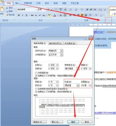Open the Phonetic Guide (變) tool
This screenshot has width=116, height=126.
(x=61, y=9)
